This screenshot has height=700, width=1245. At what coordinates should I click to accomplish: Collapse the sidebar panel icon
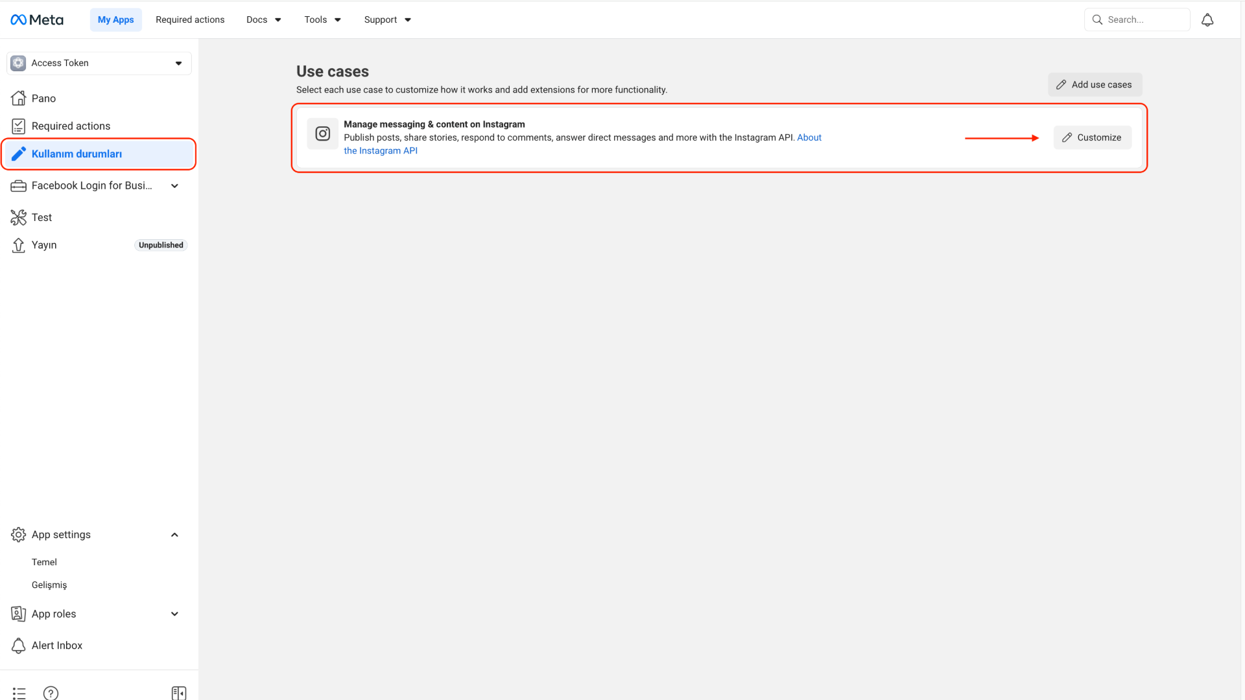pos(179,694)
